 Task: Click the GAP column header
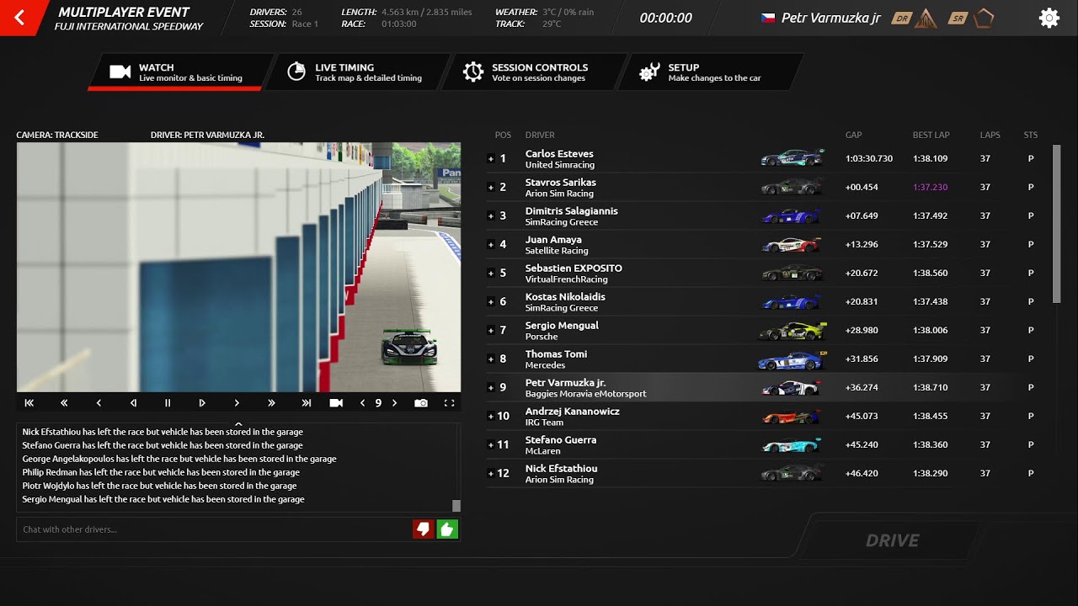(x=854, y=135)
